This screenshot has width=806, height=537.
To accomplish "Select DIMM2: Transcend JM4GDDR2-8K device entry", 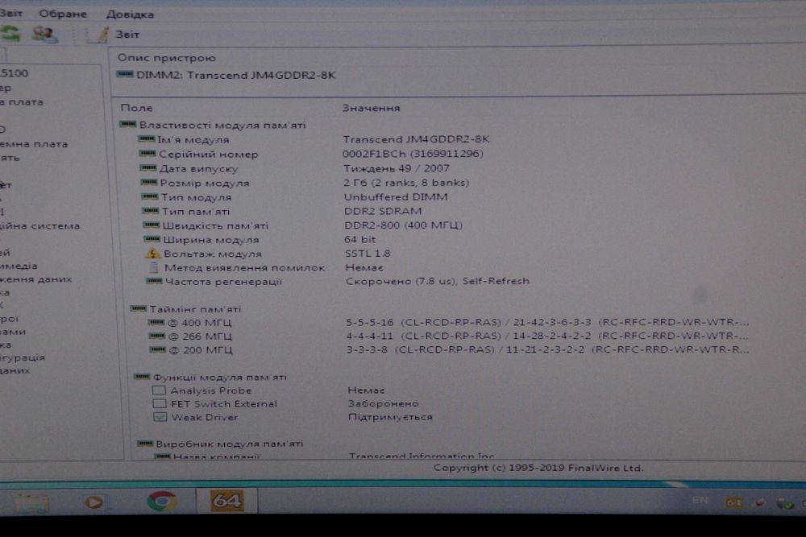I will (x=226, y=75).
